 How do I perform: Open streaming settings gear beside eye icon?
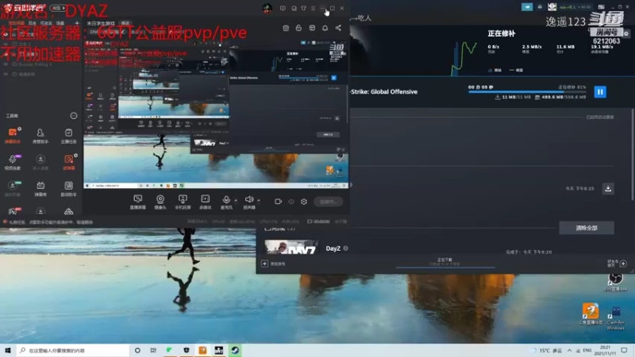click(x=304, y=202)
